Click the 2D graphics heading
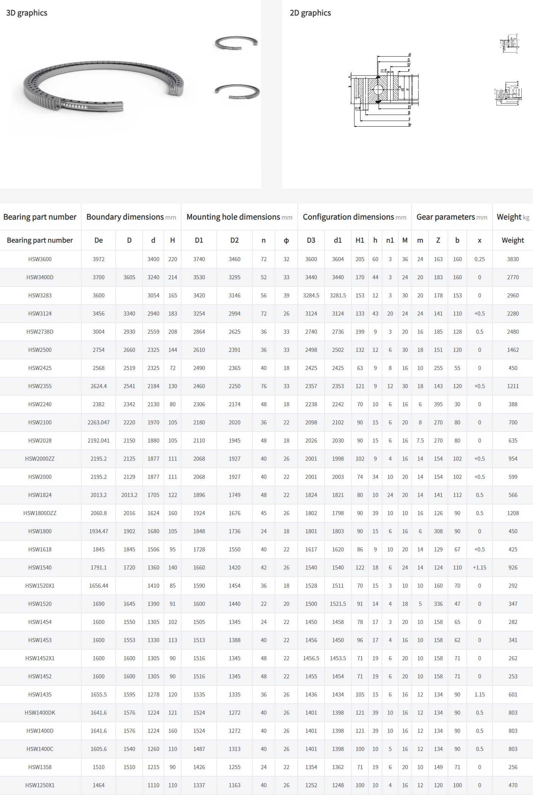The height and width of the screenshot is (805, 533). [310, 13]
